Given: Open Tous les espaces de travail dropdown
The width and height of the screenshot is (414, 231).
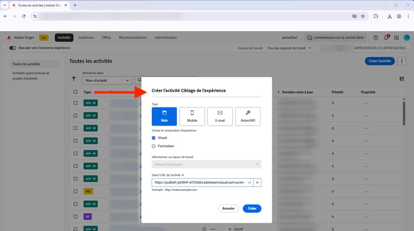Looking at the screenshot, I should click(x=289, y=48).
